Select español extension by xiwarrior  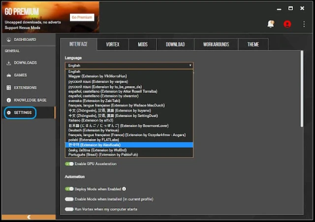tap(129, 96)
